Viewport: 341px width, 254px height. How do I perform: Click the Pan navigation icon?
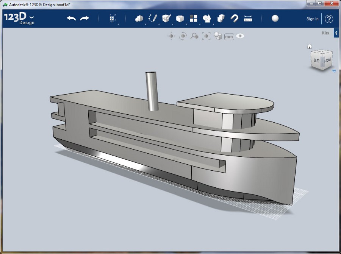171,36
